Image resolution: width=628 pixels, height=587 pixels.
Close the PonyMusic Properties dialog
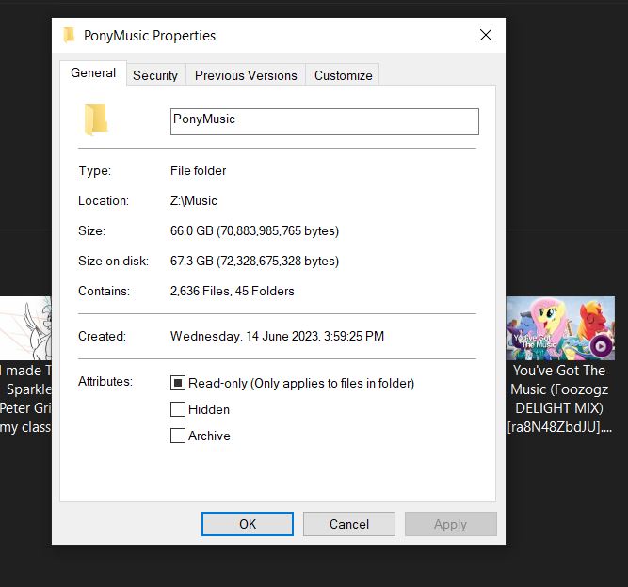486,35
